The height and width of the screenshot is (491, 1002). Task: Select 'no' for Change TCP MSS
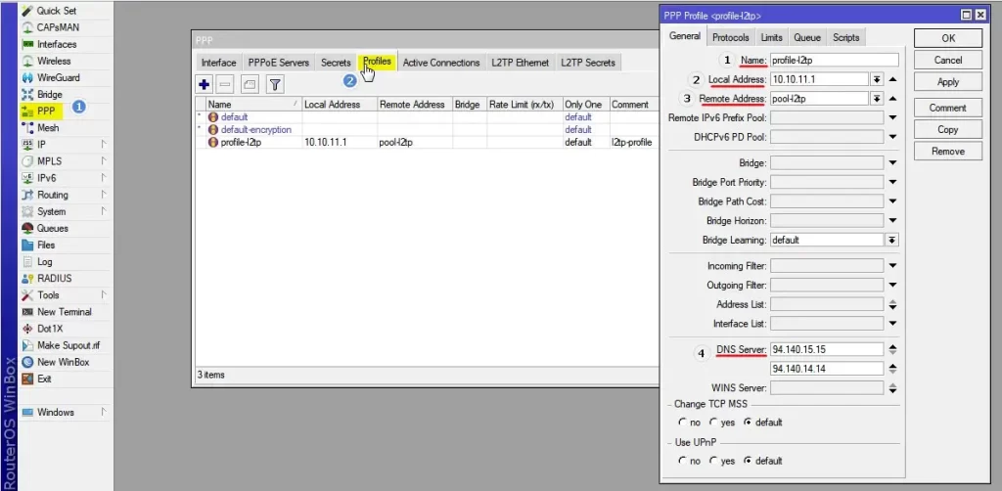point(683,423)
